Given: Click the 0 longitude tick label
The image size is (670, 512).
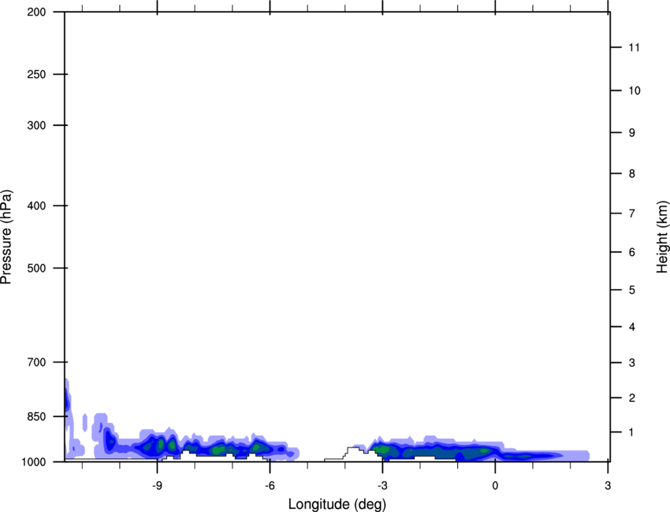Looking at the screenshot, I should [495, 485].
